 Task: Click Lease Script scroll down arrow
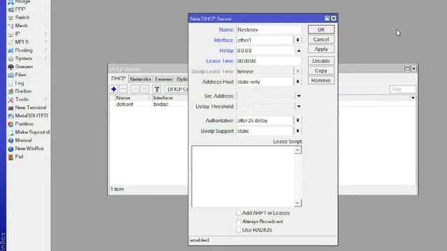click(298, 203)
